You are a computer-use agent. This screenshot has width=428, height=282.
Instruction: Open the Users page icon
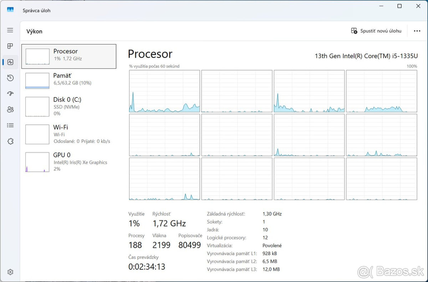click(x=10, y=109)
